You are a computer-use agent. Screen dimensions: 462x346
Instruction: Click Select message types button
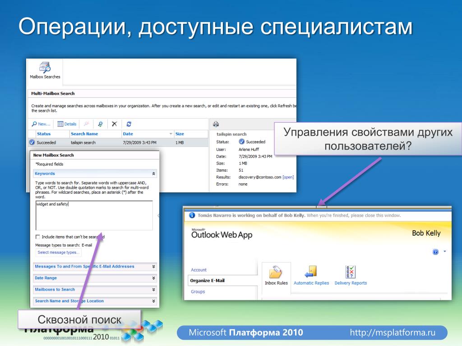(58, 252)
